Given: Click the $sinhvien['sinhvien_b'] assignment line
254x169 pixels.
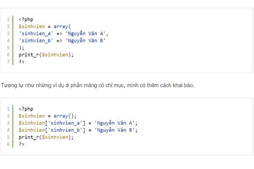Looking at the screenshot, I should pos(78,130).
